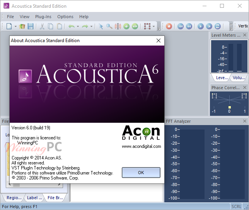Image resolution: width=249 pixels, height=210 pixels.
Task: Click the Vertic... toolbar label
Action: pos(243,26)
